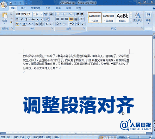Toggle Italic formatting
Viewport: 155px width, 139px height.
point(21,19)
